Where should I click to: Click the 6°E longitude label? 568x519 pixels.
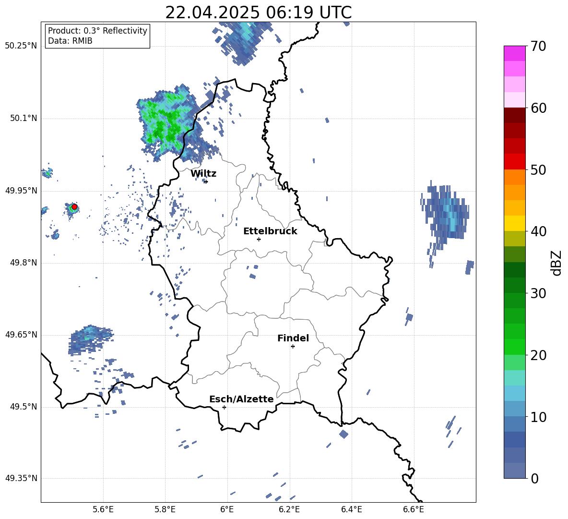coord(227,510)
